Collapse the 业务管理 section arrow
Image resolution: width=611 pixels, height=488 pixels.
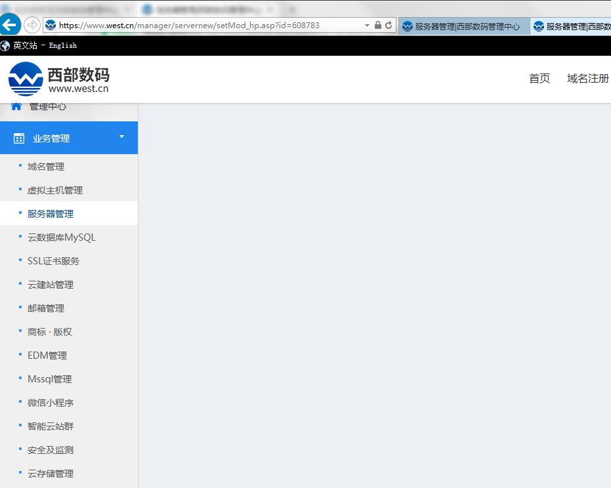pyautogui.click(x=121, y=137)
